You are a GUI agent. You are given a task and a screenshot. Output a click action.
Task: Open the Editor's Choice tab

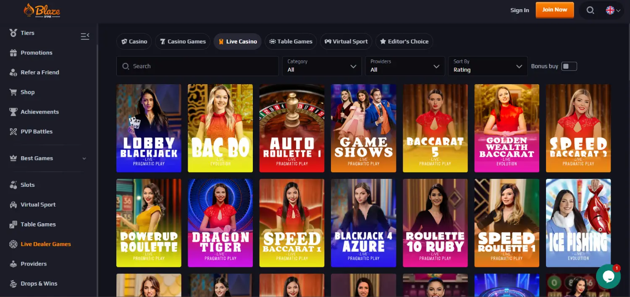point(404,41)
